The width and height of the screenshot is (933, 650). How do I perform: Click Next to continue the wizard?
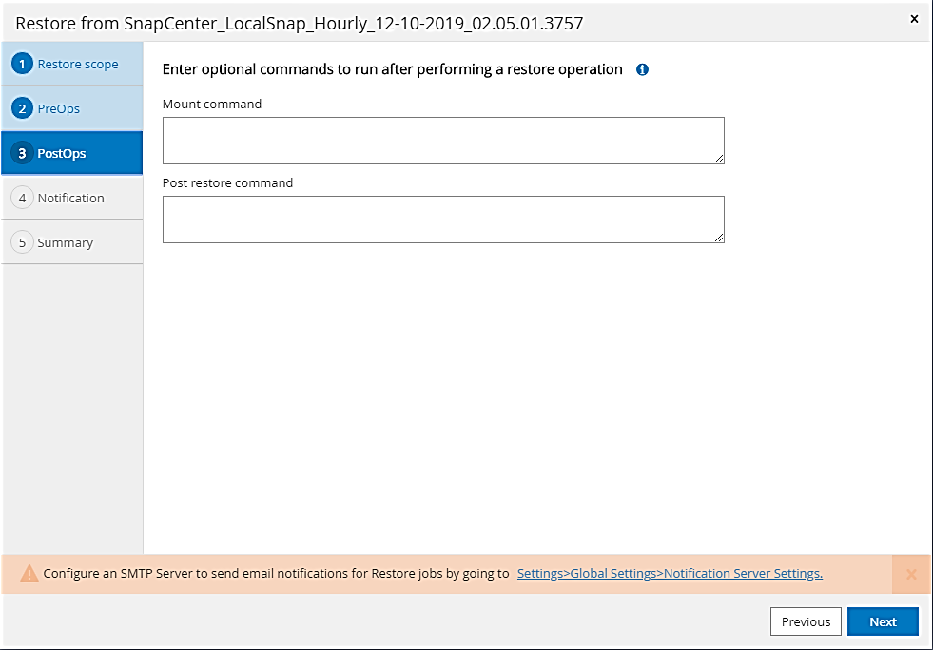pyautogui.click(x=883, y=621)
